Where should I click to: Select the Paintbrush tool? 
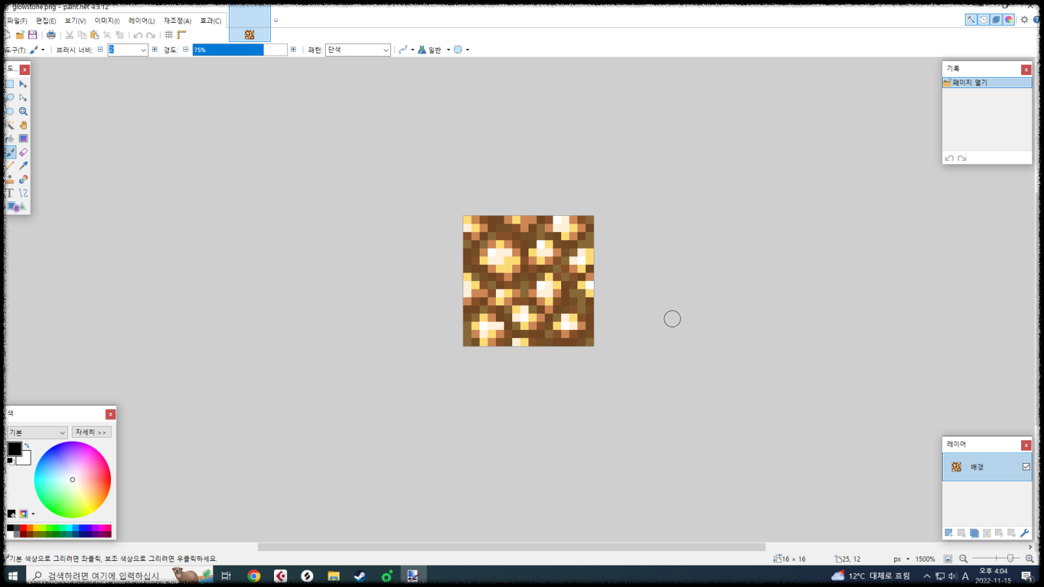[10, 152]
